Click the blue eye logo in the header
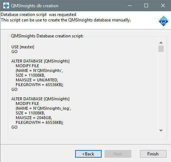 coord(163,21)
